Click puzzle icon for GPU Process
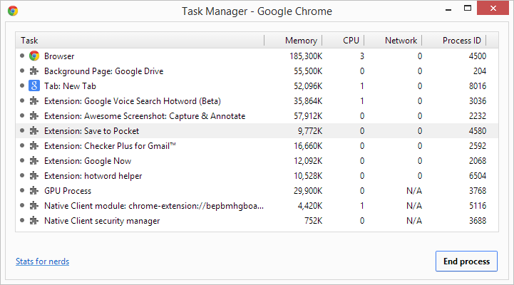The width and height of the screenshot is (514, 285). tap(34, 191)
